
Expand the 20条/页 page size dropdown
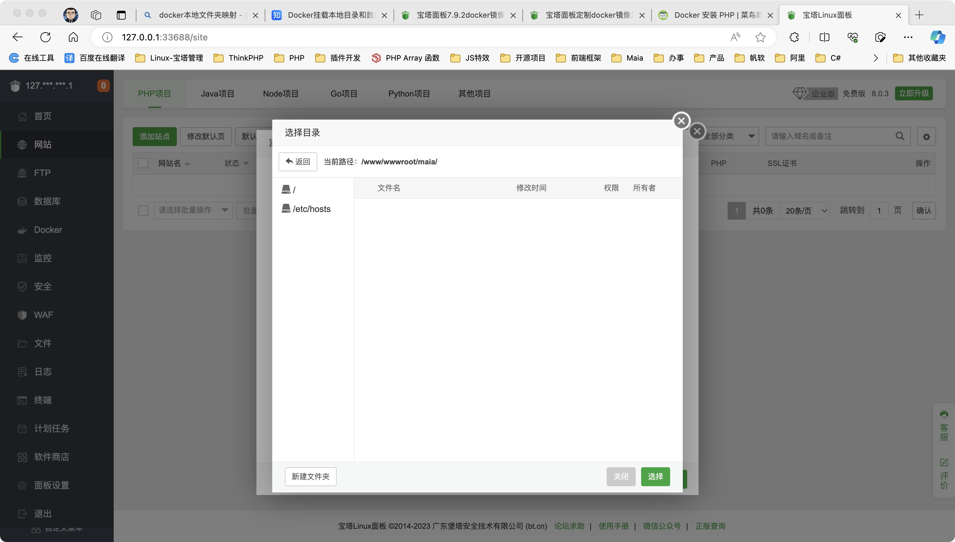coord(805,211)
